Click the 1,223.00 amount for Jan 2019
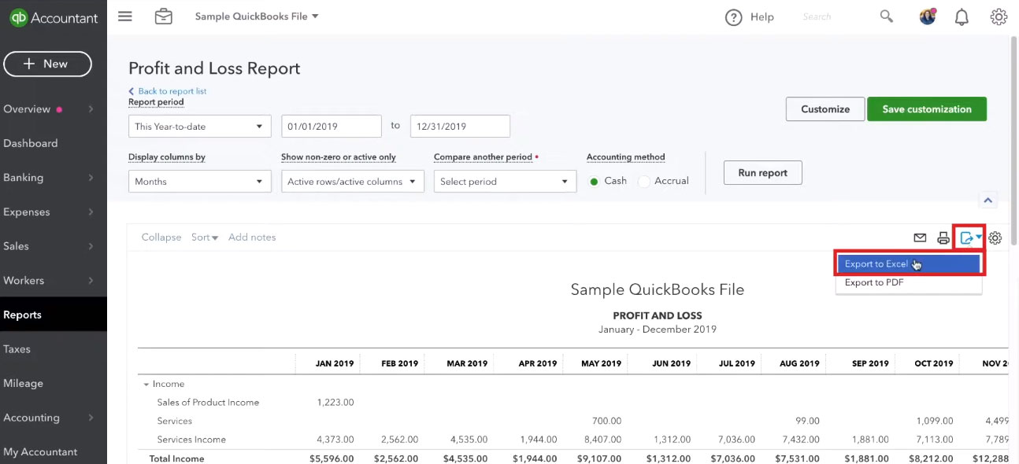Screen dimensions: 1019x464 [335, 403]
